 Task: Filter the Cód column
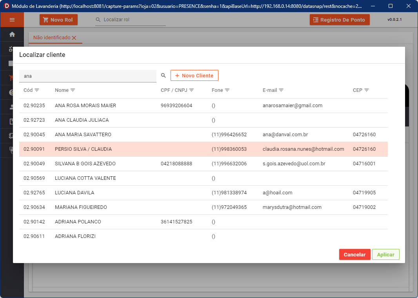pos(37,90)
